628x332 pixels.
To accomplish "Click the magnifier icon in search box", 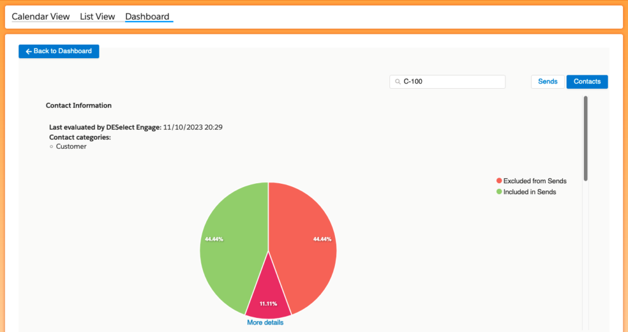I will point(398,82).
